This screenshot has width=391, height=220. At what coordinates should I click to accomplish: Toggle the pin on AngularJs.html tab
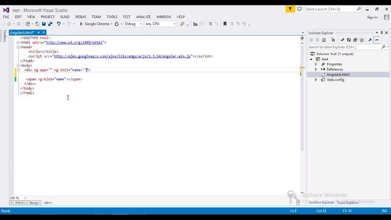[38, 32]
